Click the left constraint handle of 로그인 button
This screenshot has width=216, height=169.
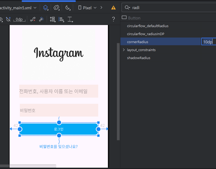coord(20,129)
